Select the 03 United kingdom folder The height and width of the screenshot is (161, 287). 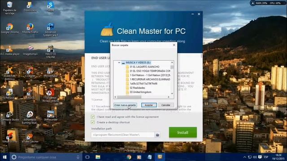(139, 92)
